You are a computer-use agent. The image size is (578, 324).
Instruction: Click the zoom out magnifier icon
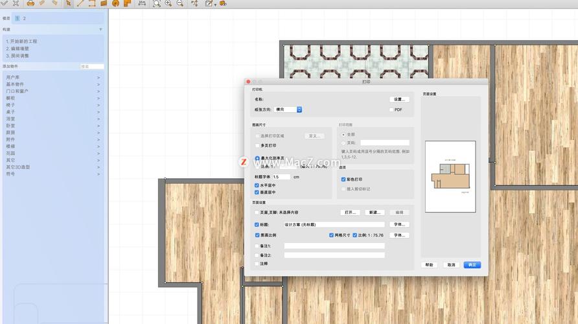180,3
